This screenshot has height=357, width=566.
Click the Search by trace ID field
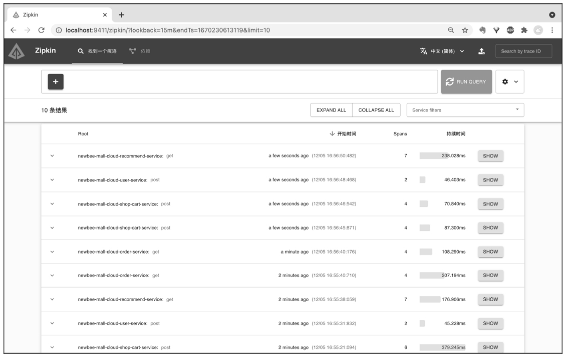[524, 51]
